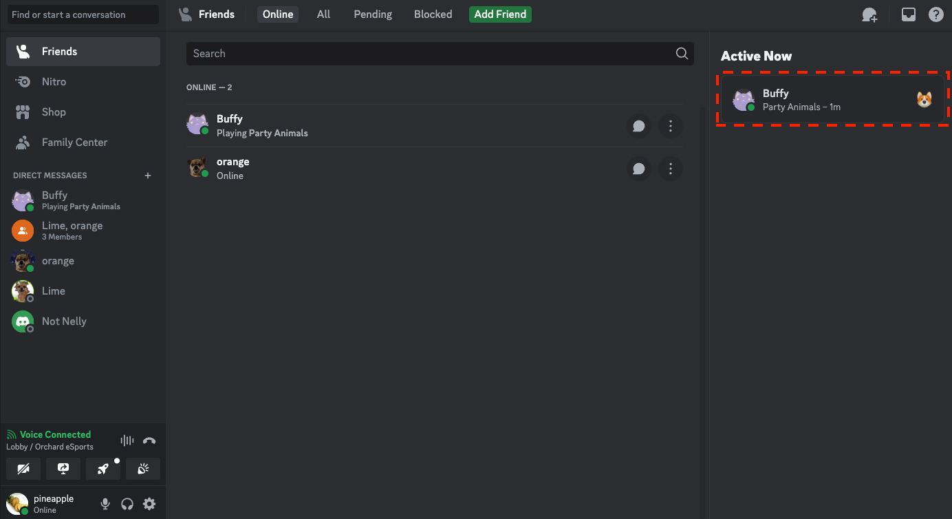Open the Blocked friends list
The height and width of the screenshot is (519, 952).
click(x=433, y=14)
